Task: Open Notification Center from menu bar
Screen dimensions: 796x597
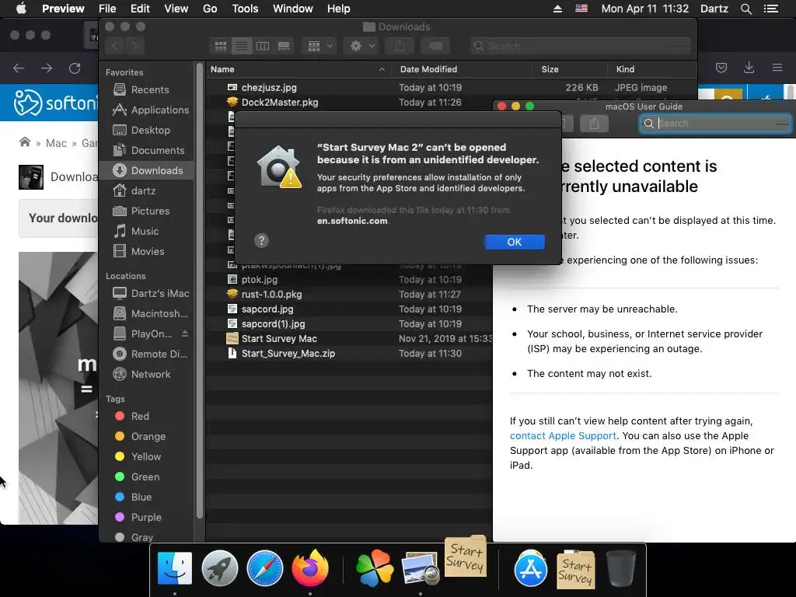Action: click(x=771, y=9)
